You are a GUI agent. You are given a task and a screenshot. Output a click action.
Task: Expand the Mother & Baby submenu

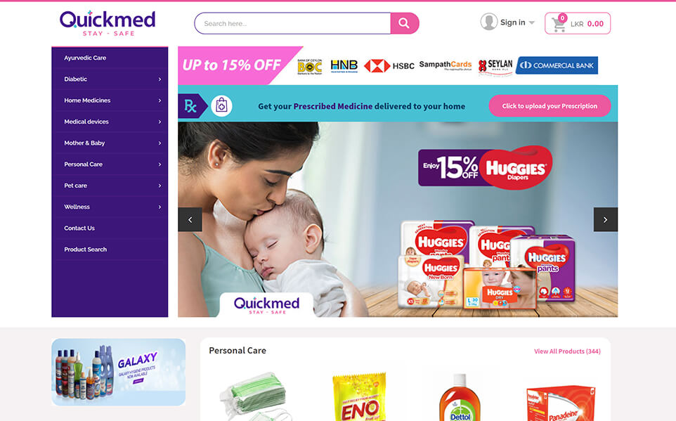coord(160,143)
